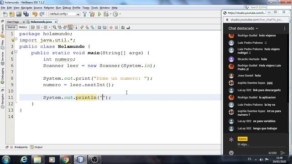Click the Save All toolbar icon
The image size is (292, 164).
coord(26,14)
